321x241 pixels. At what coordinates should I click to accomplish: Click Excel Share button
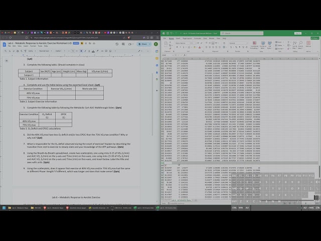point(314,38)
